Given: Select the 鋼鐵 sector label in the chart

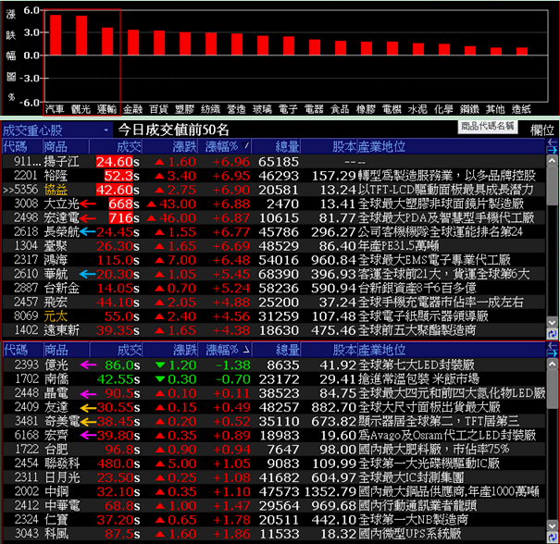Looking at the screenshot, I should [x=469, y=109].
